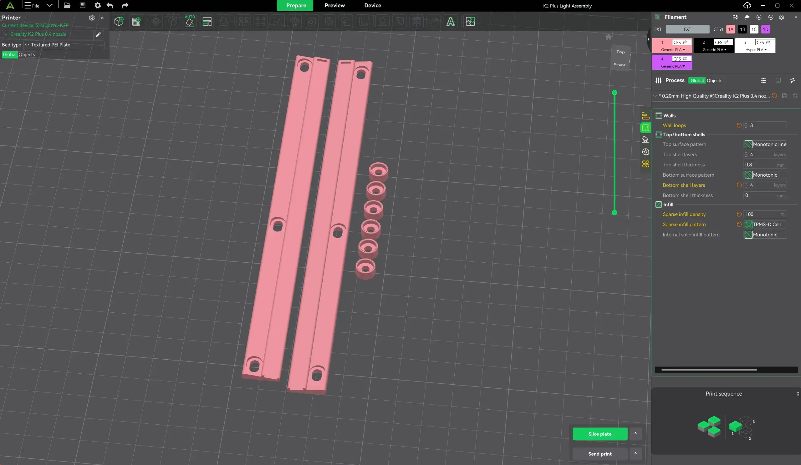This screenshot has height=465, width=801.
Task: Expand the Hyper PLA dropdown for slot 3
Action: (755, 50)
